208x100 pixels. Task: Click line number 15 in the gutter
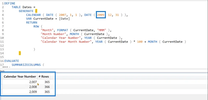coord(2,57)
